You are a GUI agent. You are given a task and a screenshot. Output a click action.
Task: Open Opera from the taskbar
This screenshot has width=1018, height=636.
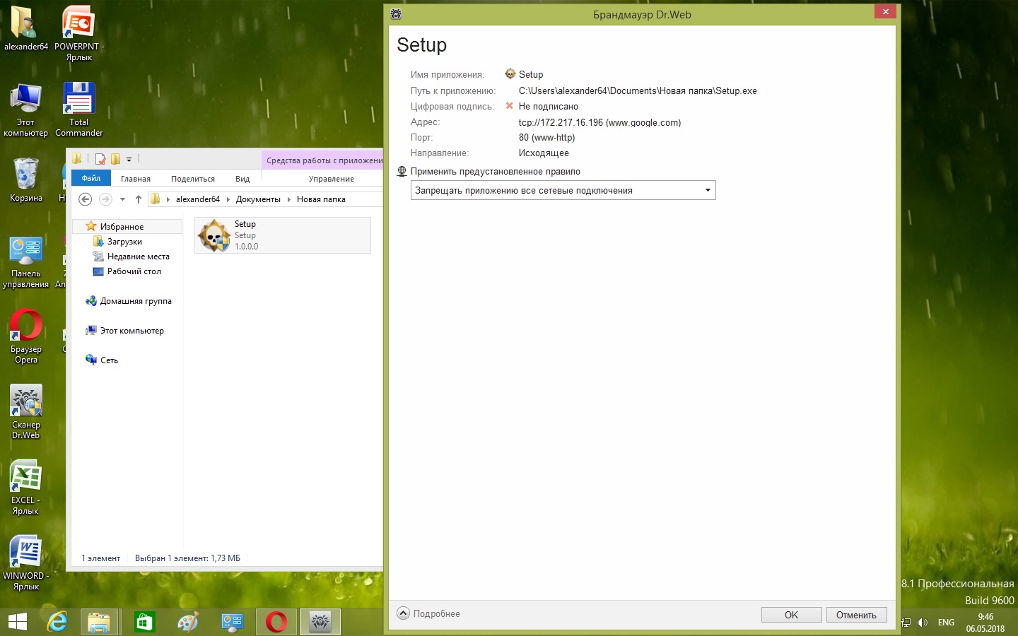pyautogui.click(x=276, y=622)
